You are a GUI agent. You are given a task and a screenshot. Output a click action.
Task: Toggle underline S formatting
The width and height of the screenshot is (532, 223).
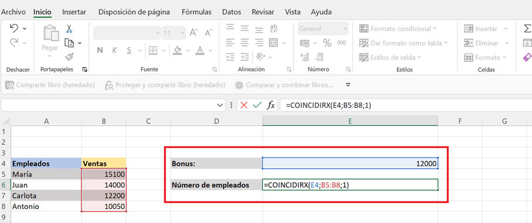(129, 50)
